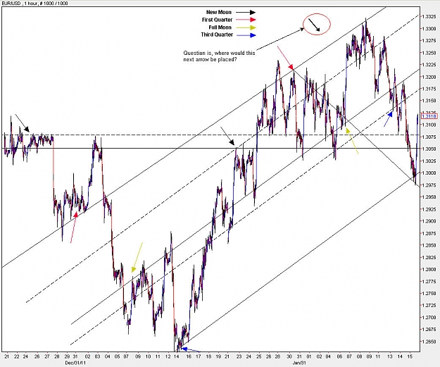Click price axis label 1.2900
This screenshot has width=440, height=367.
(x=429, y=221)
